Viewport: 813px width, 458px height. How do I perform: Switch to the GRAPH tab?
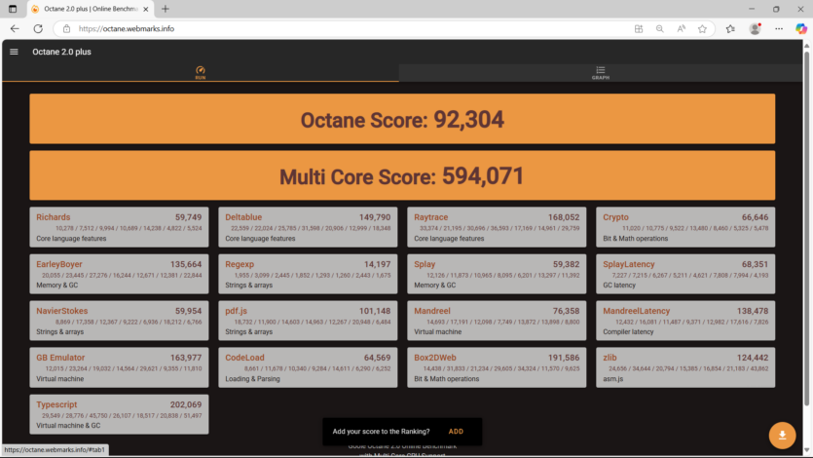tap(601, 73)
